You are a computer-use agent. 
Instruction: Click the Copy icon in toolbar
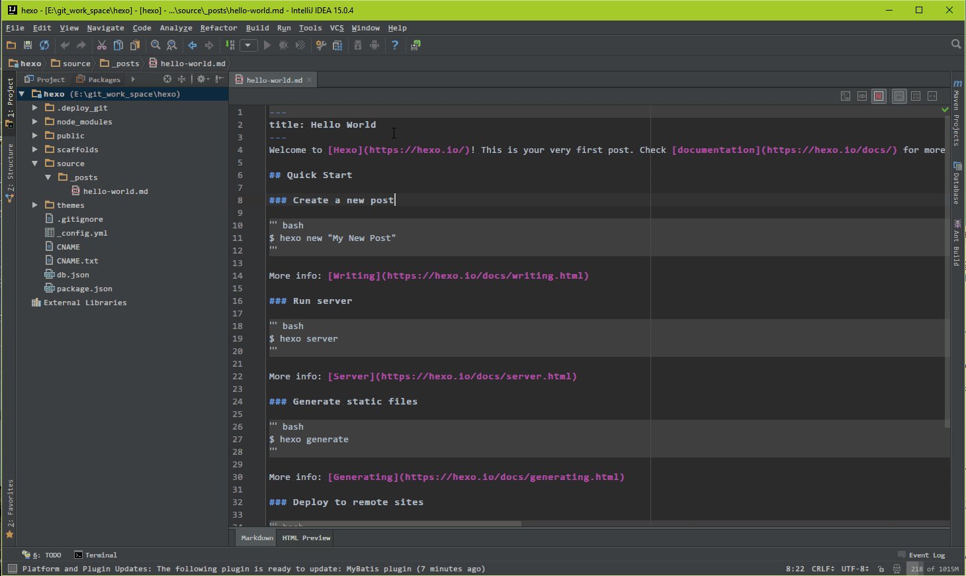point(118,45)
